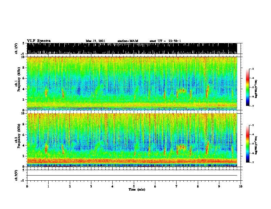This screenshot has height=209, width=271.
Task: Click the ch.2 spectrogram color scale bar
Action: 248,144
